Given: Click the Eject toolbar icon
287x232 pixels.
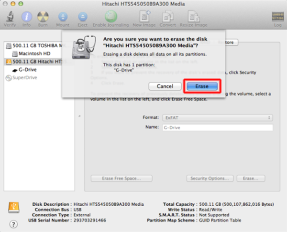Looking at the screenshot, I should coord(83,17).
